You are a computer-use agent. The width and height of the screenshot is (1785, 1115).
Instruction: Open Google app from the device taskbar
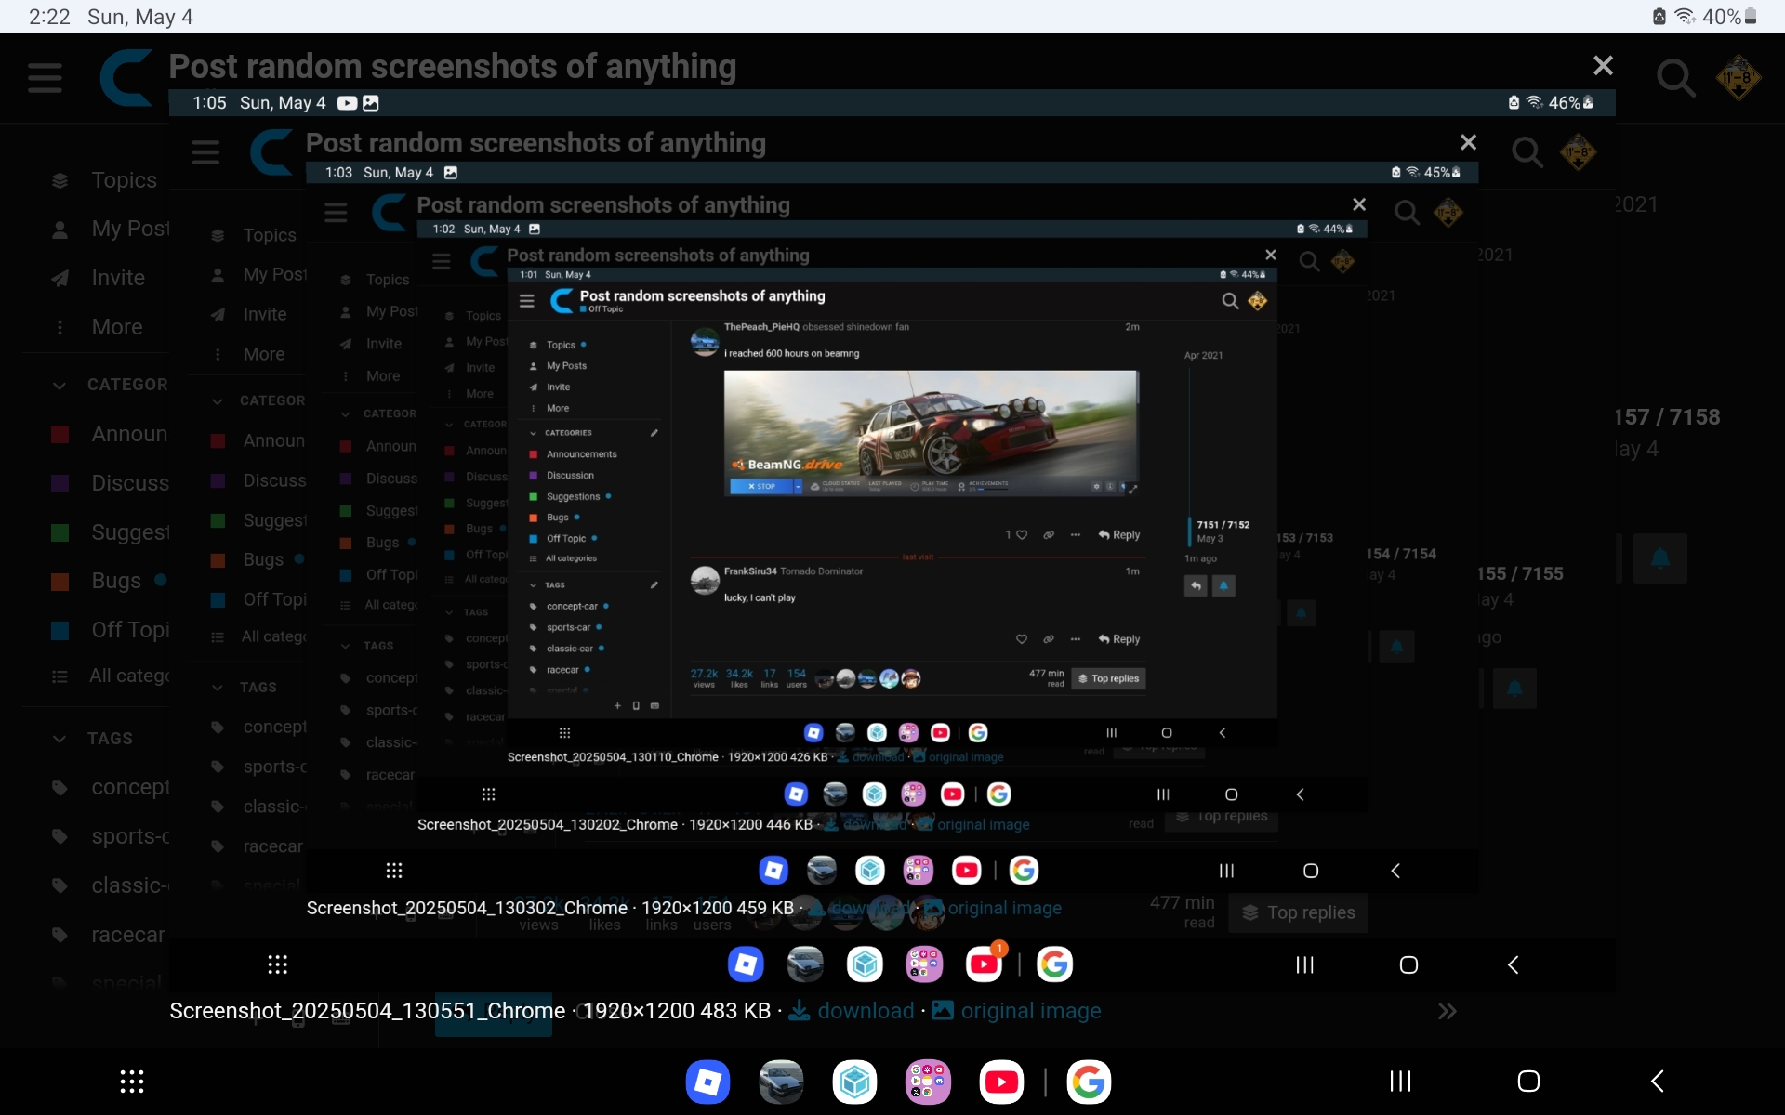[x=1089, y=1082]
